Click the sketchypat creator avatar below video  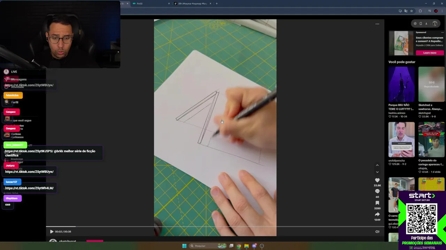tap(53, 241)
